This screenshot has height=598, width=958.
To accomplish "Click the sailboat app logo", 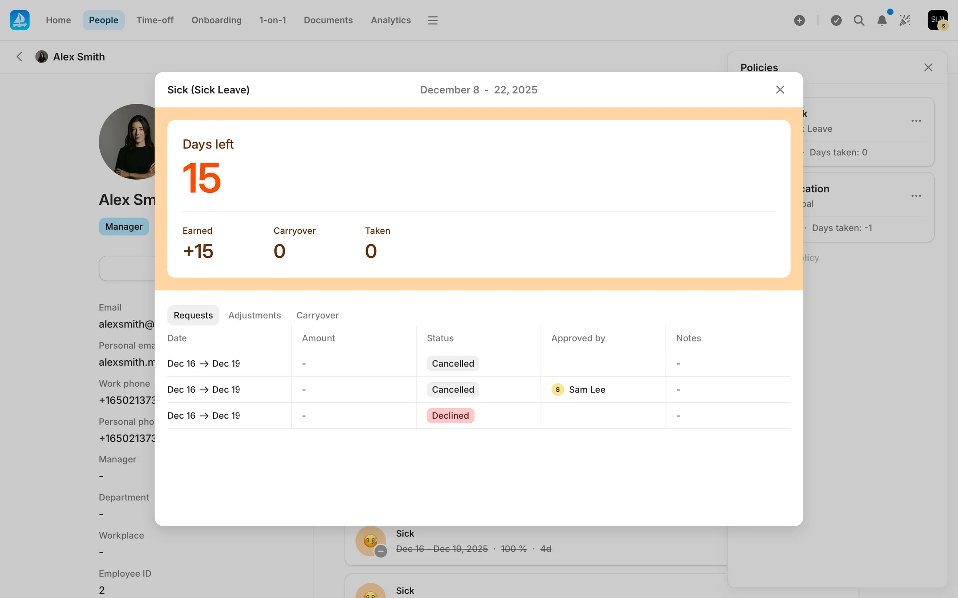I will point(20,20).
